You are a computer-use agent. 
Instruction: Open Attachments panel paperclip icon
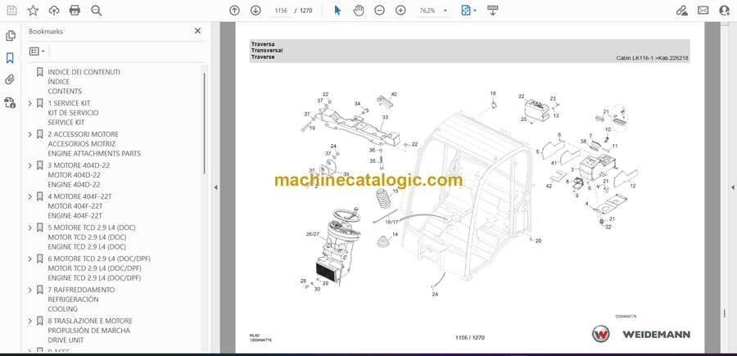10,80
